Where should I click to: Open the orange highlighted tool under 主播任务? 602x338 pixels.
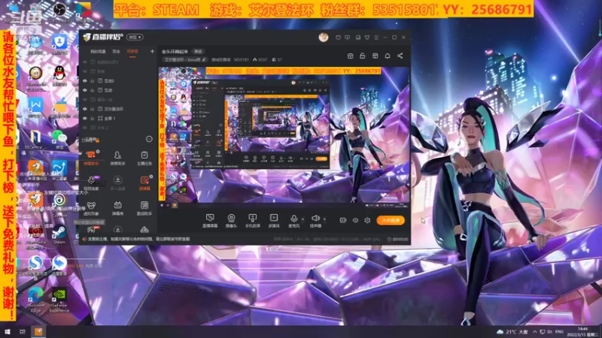pos(144,183)
